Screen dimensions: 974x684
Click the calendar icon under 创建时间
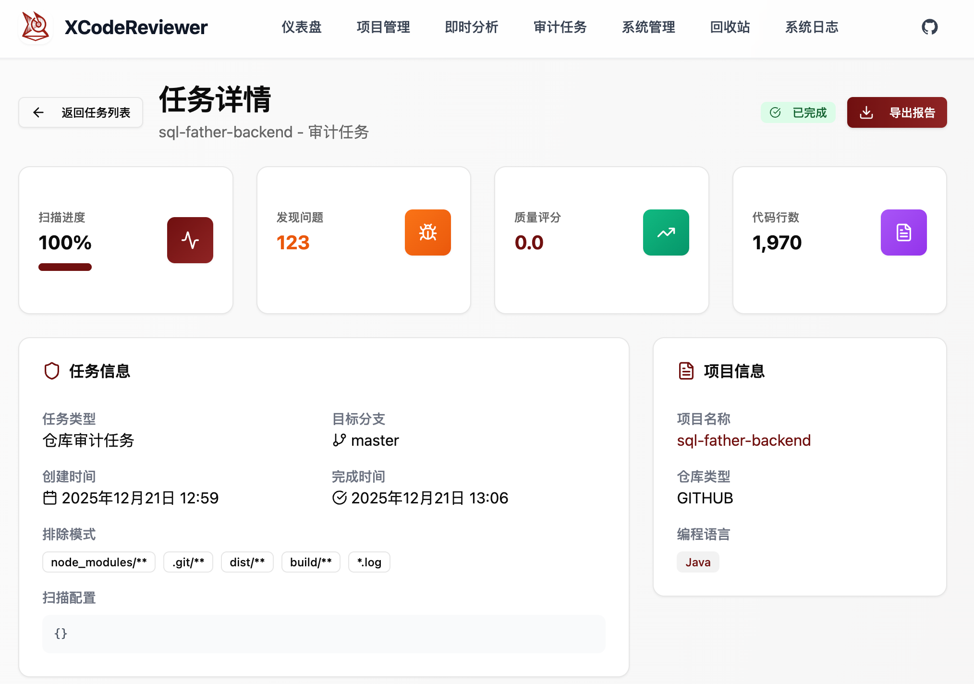[x=49, y=498]
